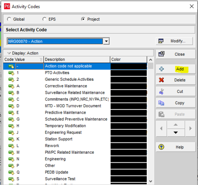Click the color swatch for Generic Schedule Activities

click(x=129, y=80)
